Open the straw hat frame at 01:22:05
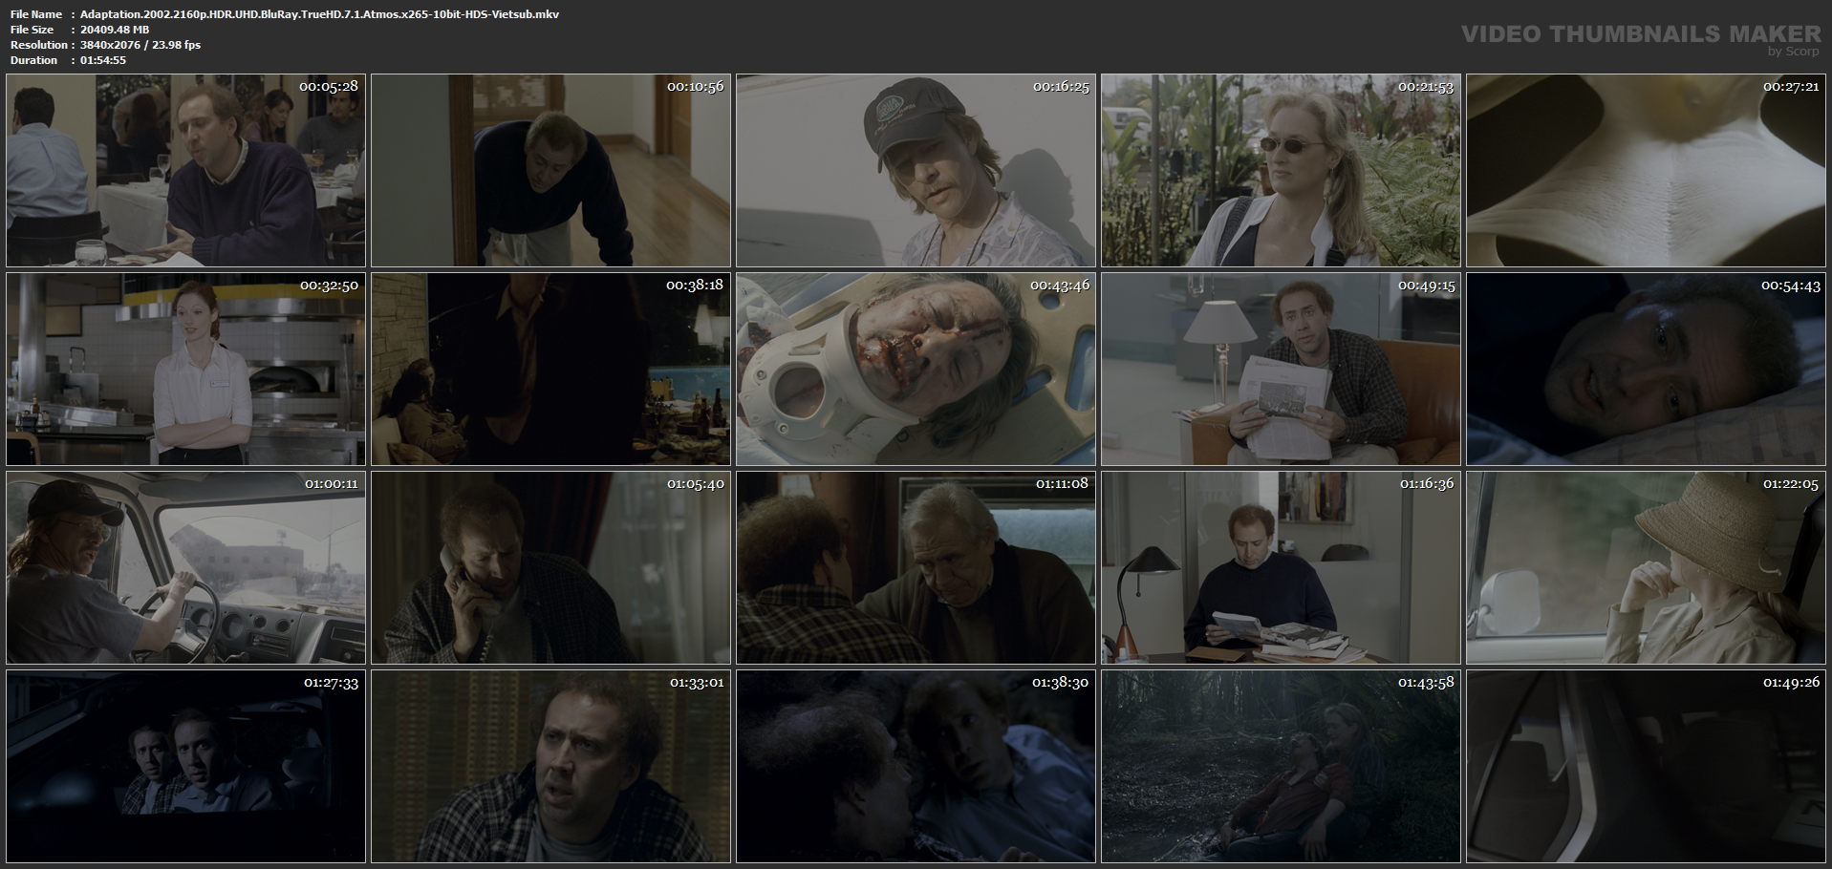Screen dimensions: 1832x869 pyautogui.click(x=1646, y=568)
